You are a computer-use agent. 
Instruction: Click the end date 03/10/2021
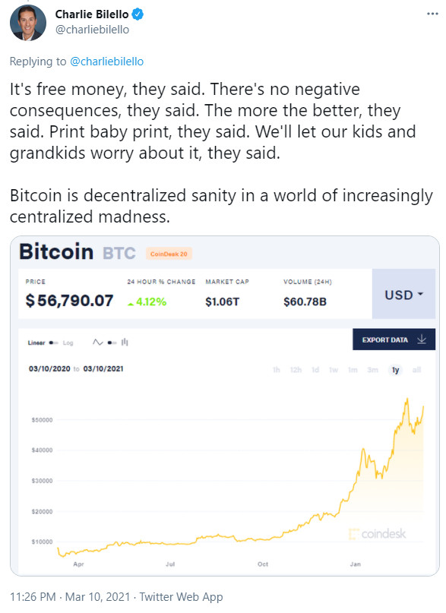click(x=103, y=368)
